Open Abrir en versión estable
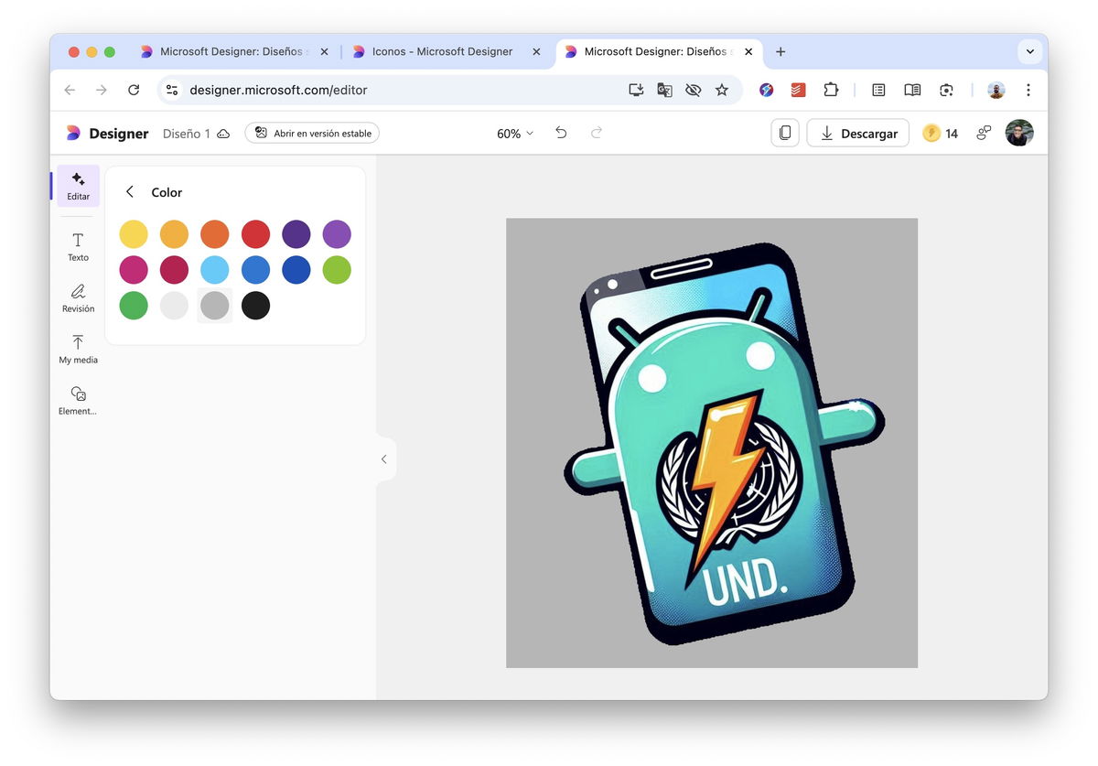Viewport: 1098px width, 766px height. (x=313, y=133)
